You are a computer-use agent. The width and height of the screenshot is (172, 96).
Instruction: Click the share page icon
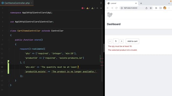click(146, 8)
